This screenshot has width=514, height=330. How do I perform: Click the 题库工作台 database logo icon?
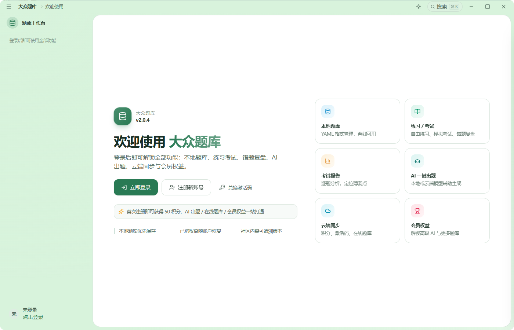(12, 23)
